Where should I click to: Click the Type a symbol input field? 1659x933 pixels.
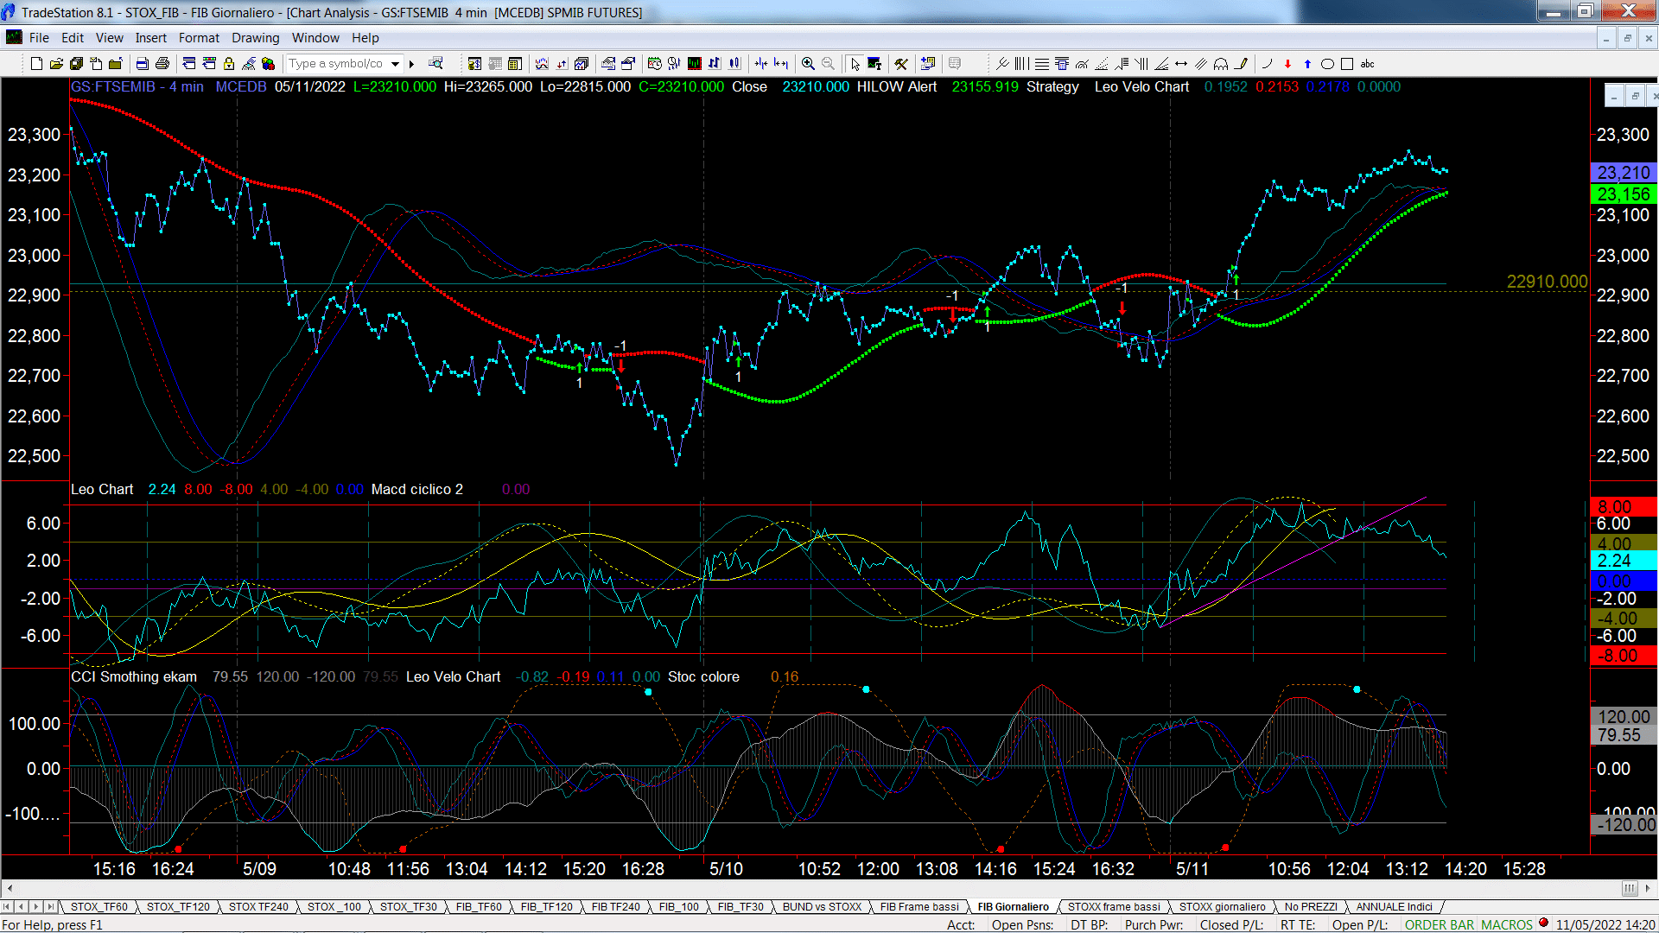[x=338, y=64]
